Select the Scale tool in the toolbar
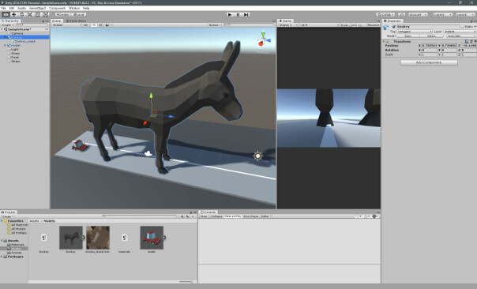477x289 pixels. [29, 14]
